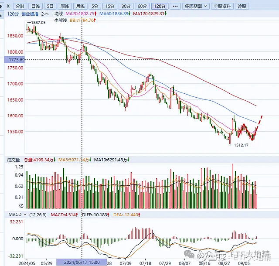The image size is (279, 266).
Task: Switch to the 日线 daily chart tab
Action: pos(36,6)
